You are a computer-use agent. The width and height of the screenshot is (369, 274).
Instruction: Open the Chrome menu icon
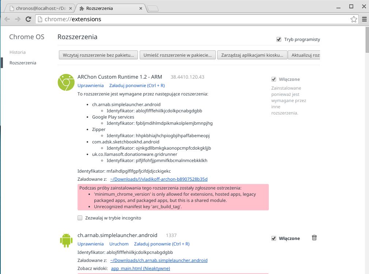(x=364, y=19)
